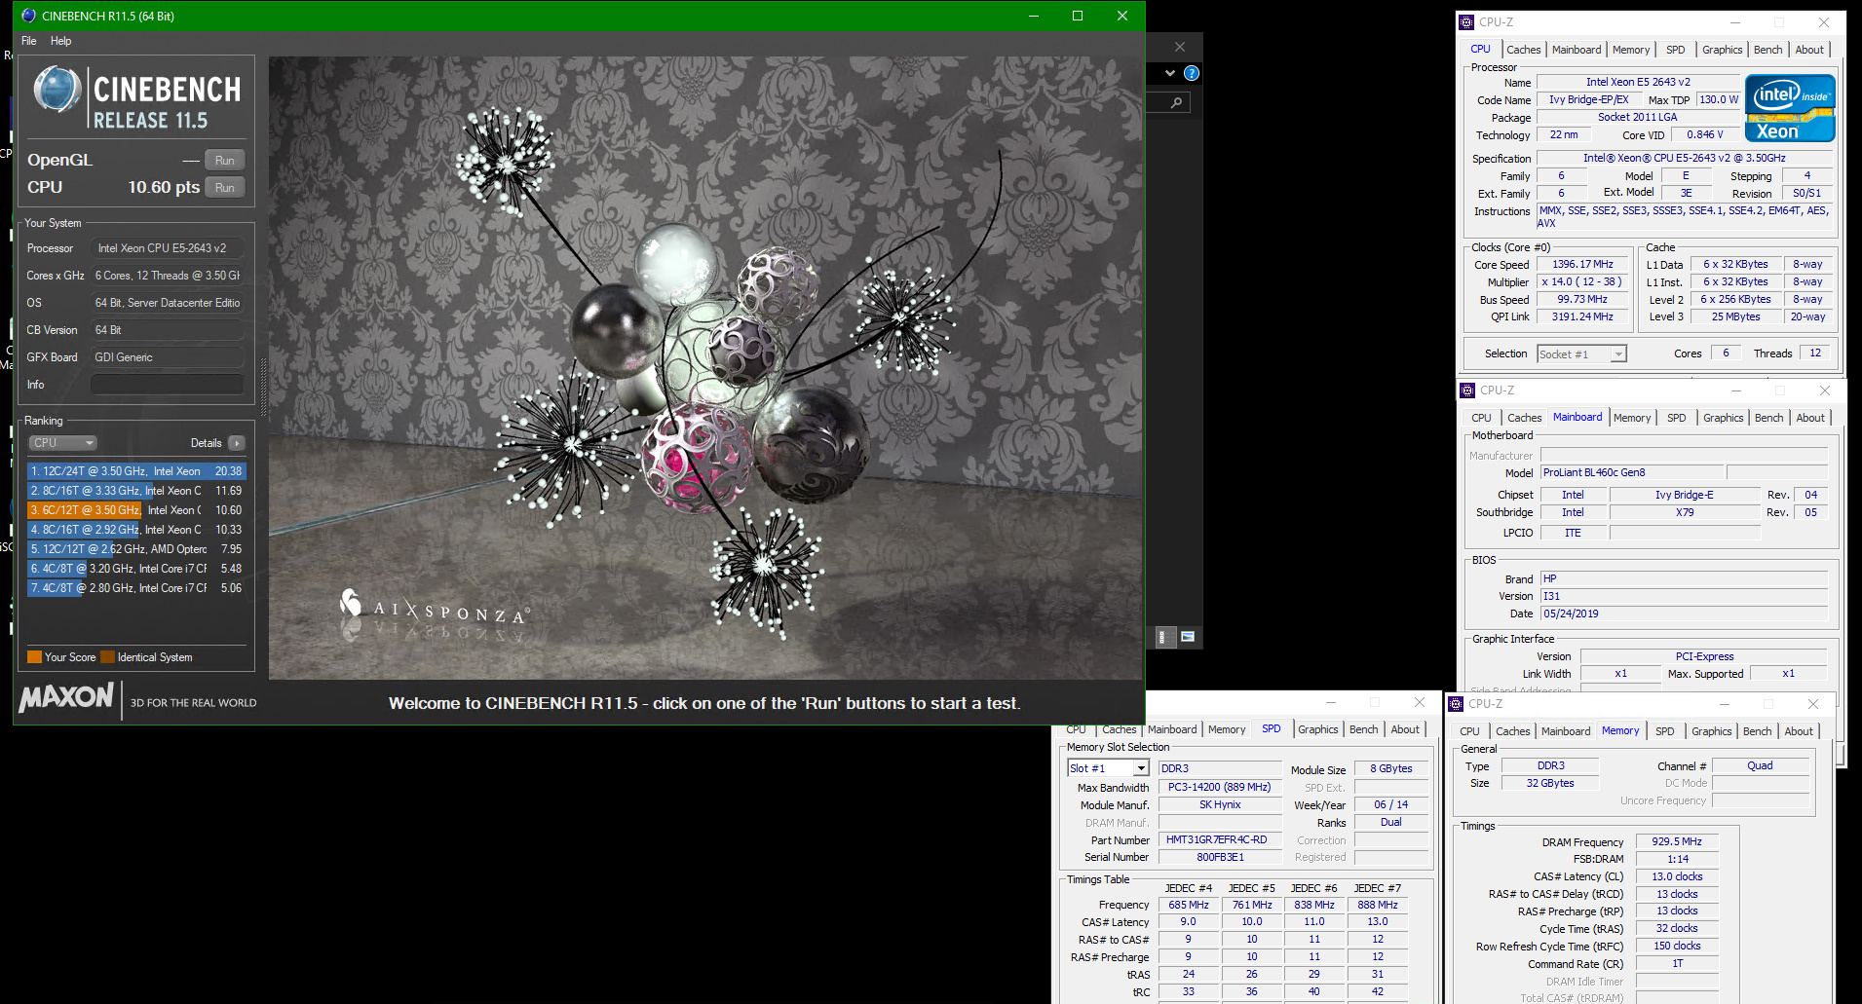Expand the ribbon chevron in the Explorer window
The image size is (1862, 1004).
tap(1170, 73)
